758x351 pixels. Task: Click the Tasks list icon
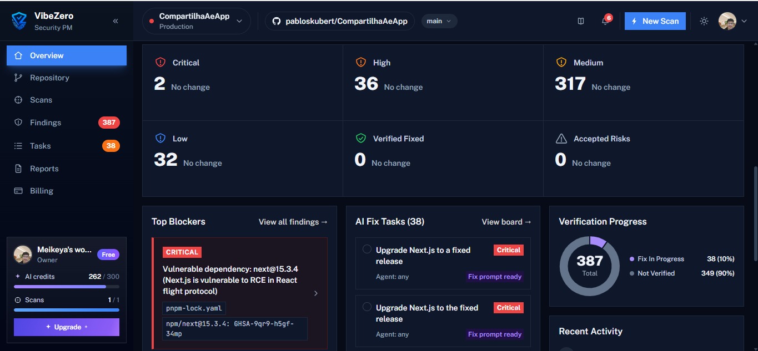pos(18,146)
